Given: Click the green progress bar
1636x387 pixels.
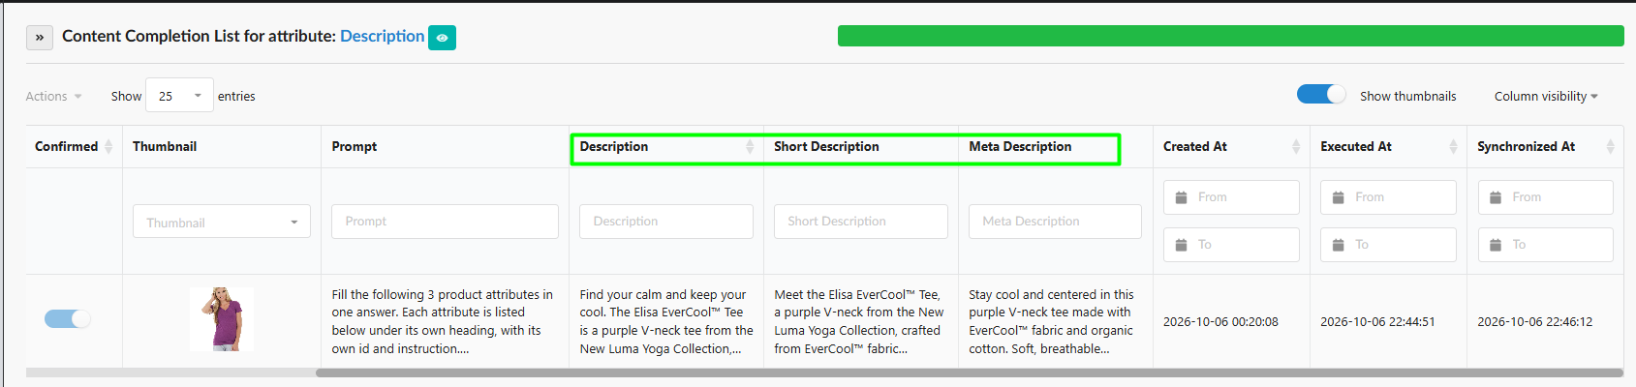Looking at the screenshot, I should click(1230, 36).
